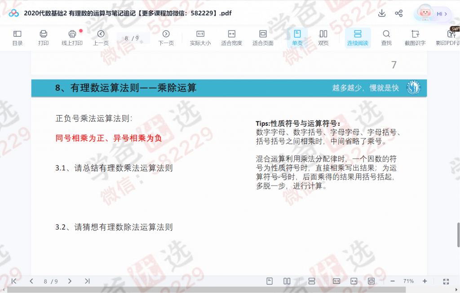Open 线上打印 online printing
This screenshot has width=460, height=293.
(x=72, y=38)
